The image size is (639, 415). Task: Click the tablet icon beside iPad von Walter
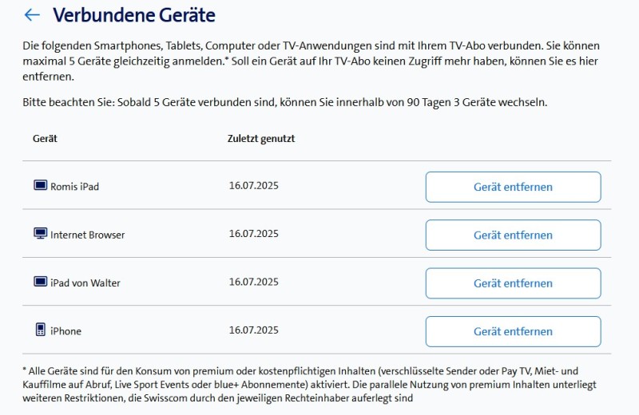click(x=40, y=282)
